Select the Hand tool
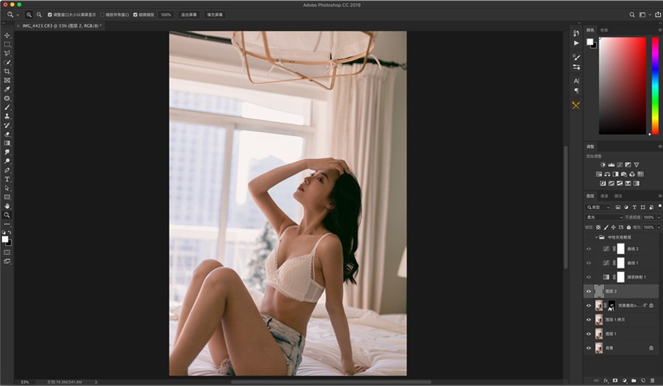 tap(7, 206)
